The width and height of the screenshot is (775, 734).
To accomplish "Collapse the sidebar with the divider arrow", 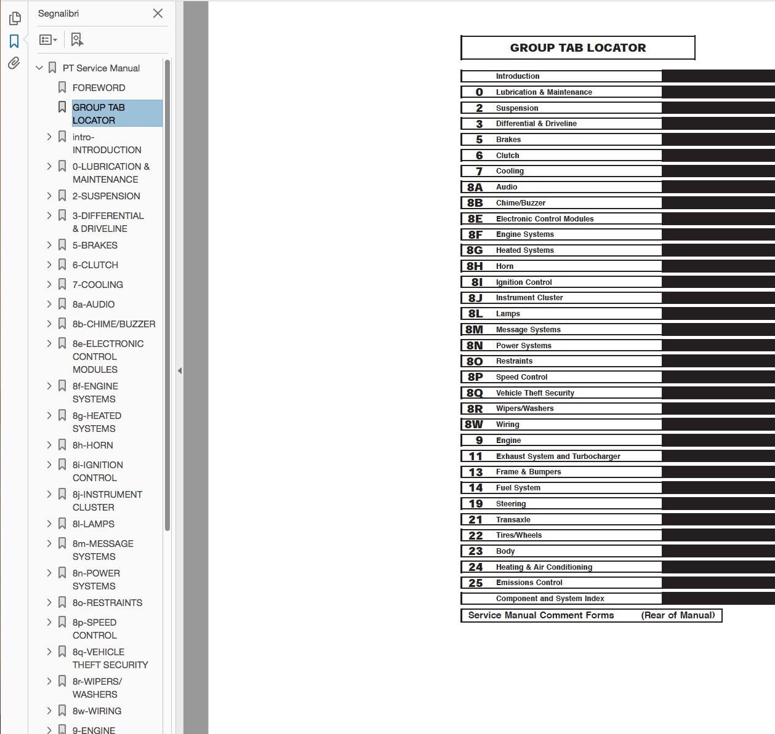I will (180, 371).
